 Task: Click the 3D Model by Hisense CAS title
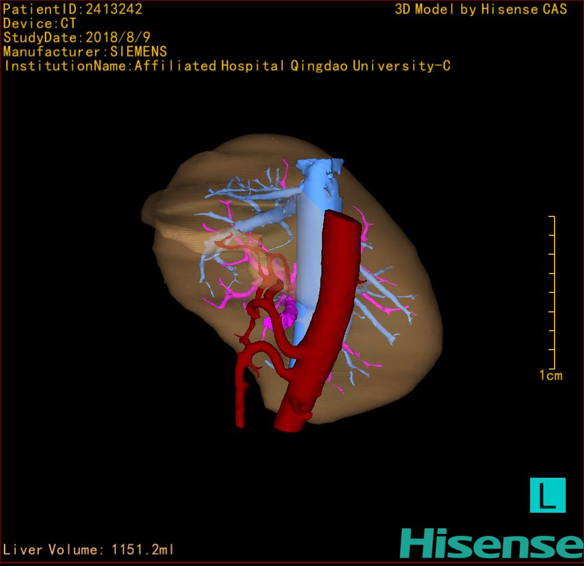pos(481,9)
